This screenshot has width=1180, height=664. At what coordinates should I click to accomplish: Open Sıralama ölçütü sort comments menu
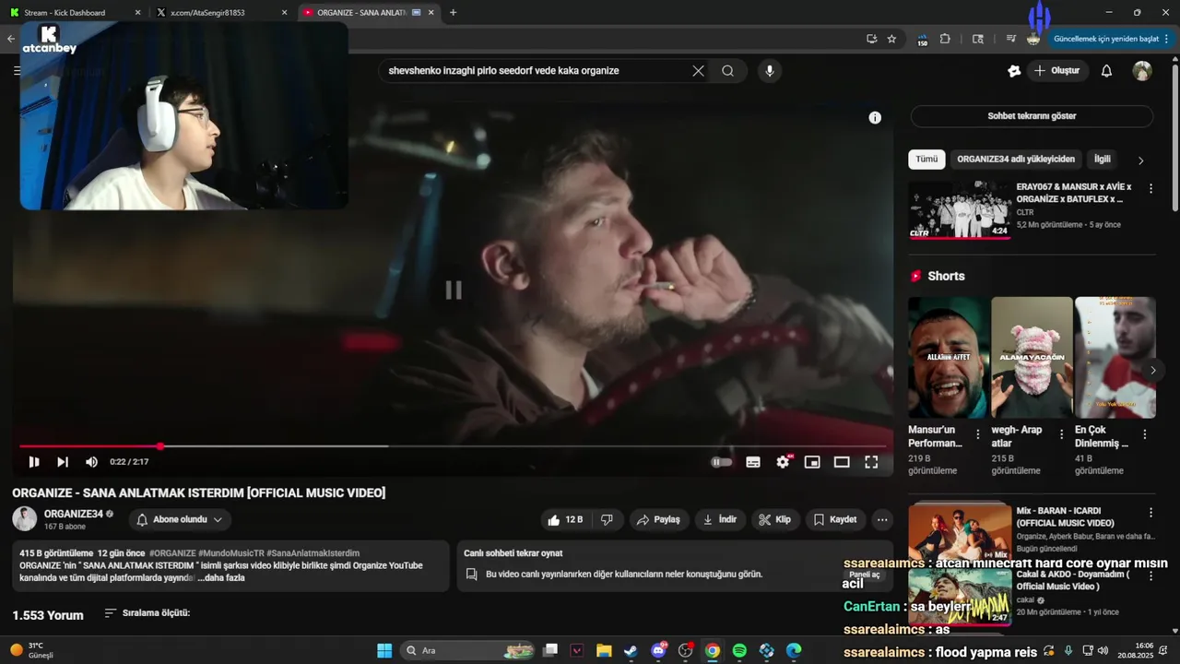[x=147, y=612]
